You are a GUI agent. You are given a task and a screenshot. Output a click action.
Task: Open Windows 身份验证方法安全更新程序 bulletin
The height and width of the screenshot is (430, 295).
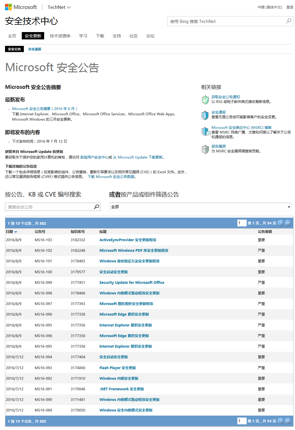pyautogui.click(x=130, y=261)
